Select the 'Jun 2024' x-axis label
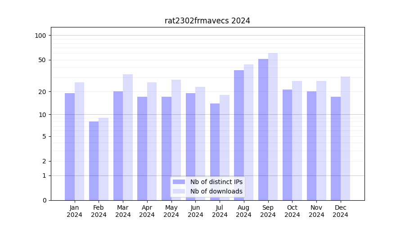 coord(195,211)
